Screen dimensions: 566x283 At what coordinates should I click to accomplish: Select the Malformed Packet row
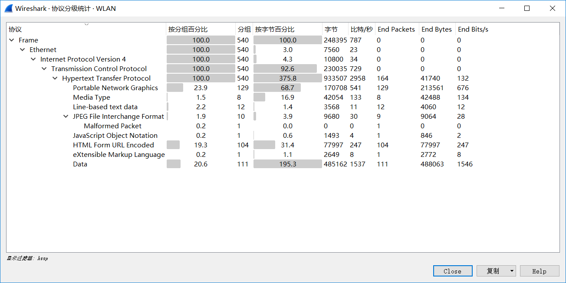[x=283, y=126]
